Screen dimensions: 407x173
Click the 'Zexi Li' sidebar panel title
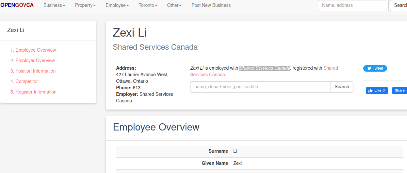[x=16, y=30]
